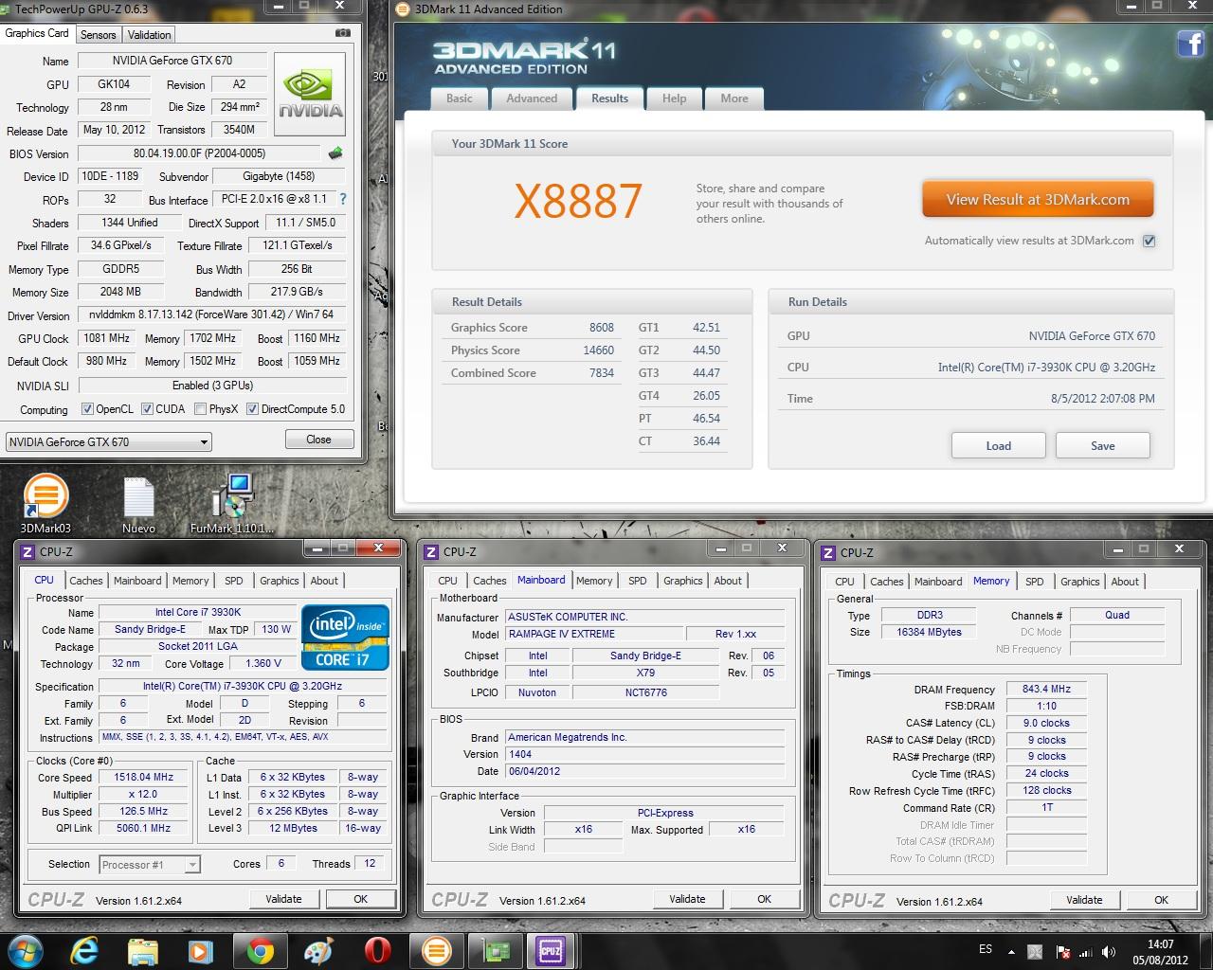Switch to CPU-Z app in taskbar
This screenshot has height=970, width=1213.
click(551, 950)
